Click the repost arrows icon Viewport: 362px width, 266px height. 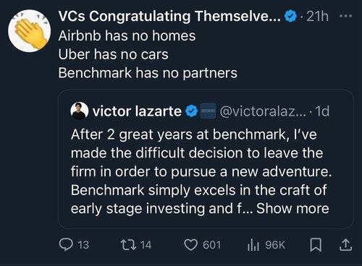point(129,244)
